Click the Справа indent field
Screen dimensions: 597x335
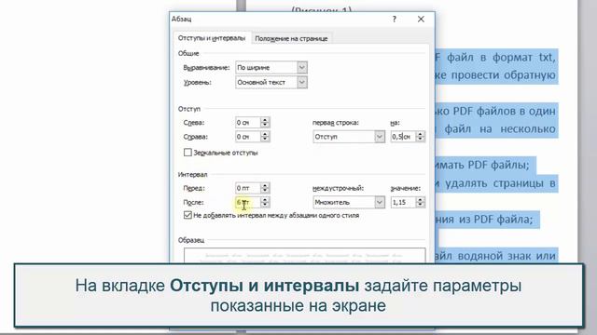[x=248, y=137]
